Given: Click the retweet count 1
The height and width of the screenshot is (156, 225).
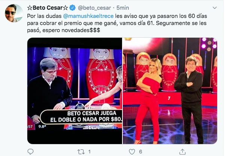Looking at the screenshot, I should [x=89, y=152].
